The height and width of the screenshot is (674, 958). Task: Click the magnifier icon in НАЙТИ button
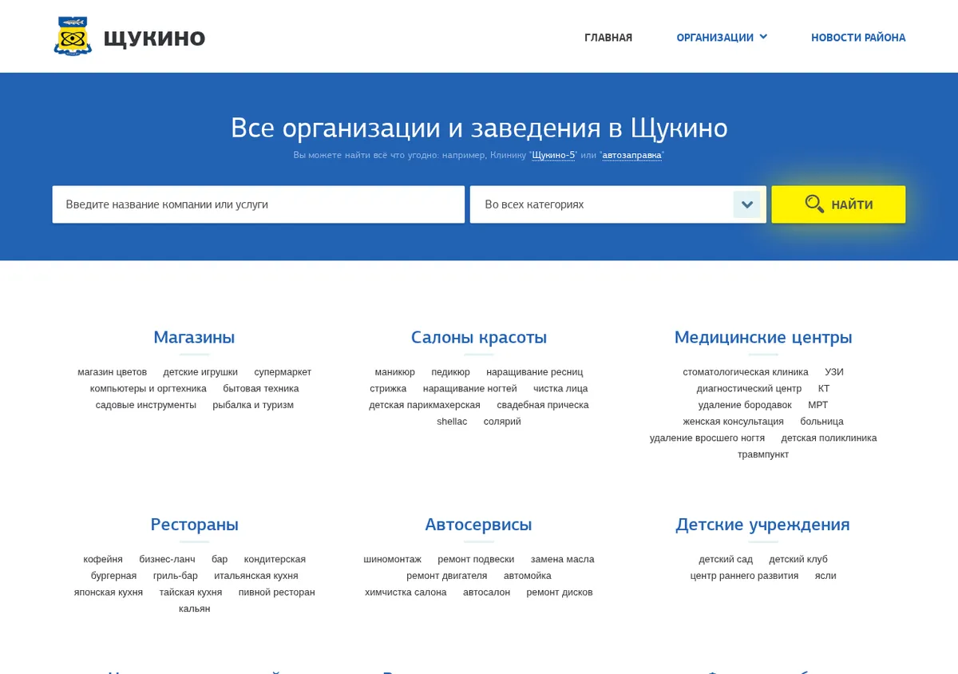pyautogui.click(x=814, y=204)
